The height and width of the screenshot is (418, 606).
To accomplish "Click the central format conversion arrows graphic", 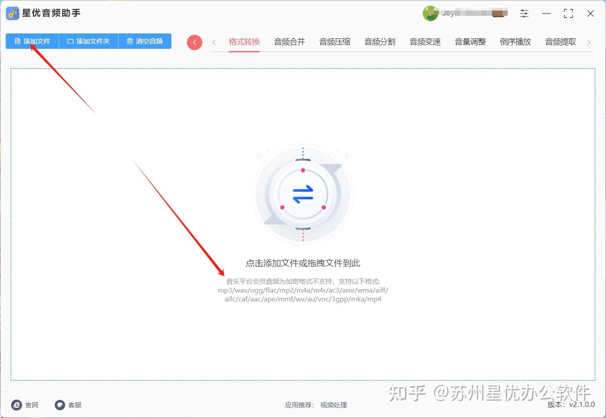I will tap(303, 194).
